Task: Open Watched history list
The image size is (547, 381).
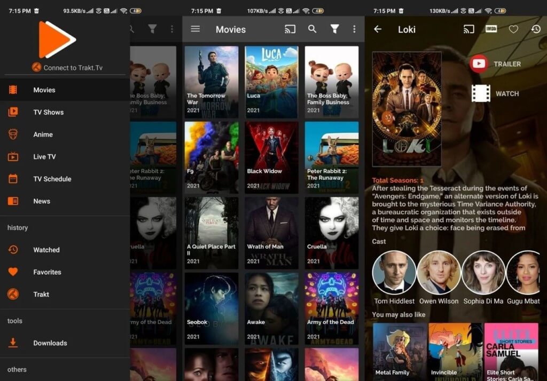Action: (65, 250)
